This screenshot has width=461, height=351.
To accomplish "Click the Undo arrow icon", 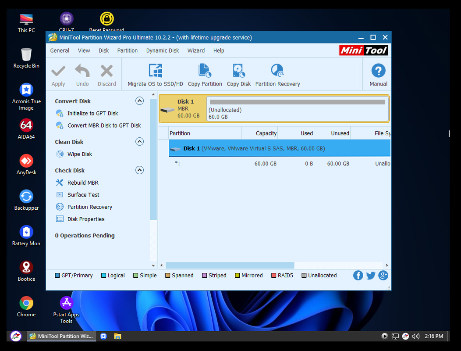I will click(82, 71).
